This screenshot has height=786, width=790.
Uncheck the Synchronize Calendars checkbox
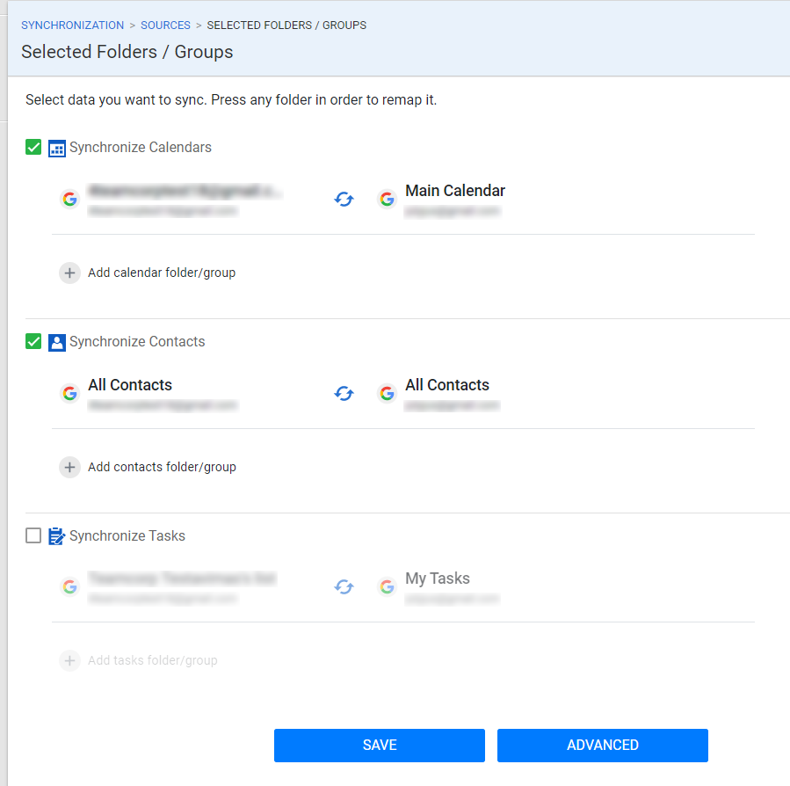33,147
